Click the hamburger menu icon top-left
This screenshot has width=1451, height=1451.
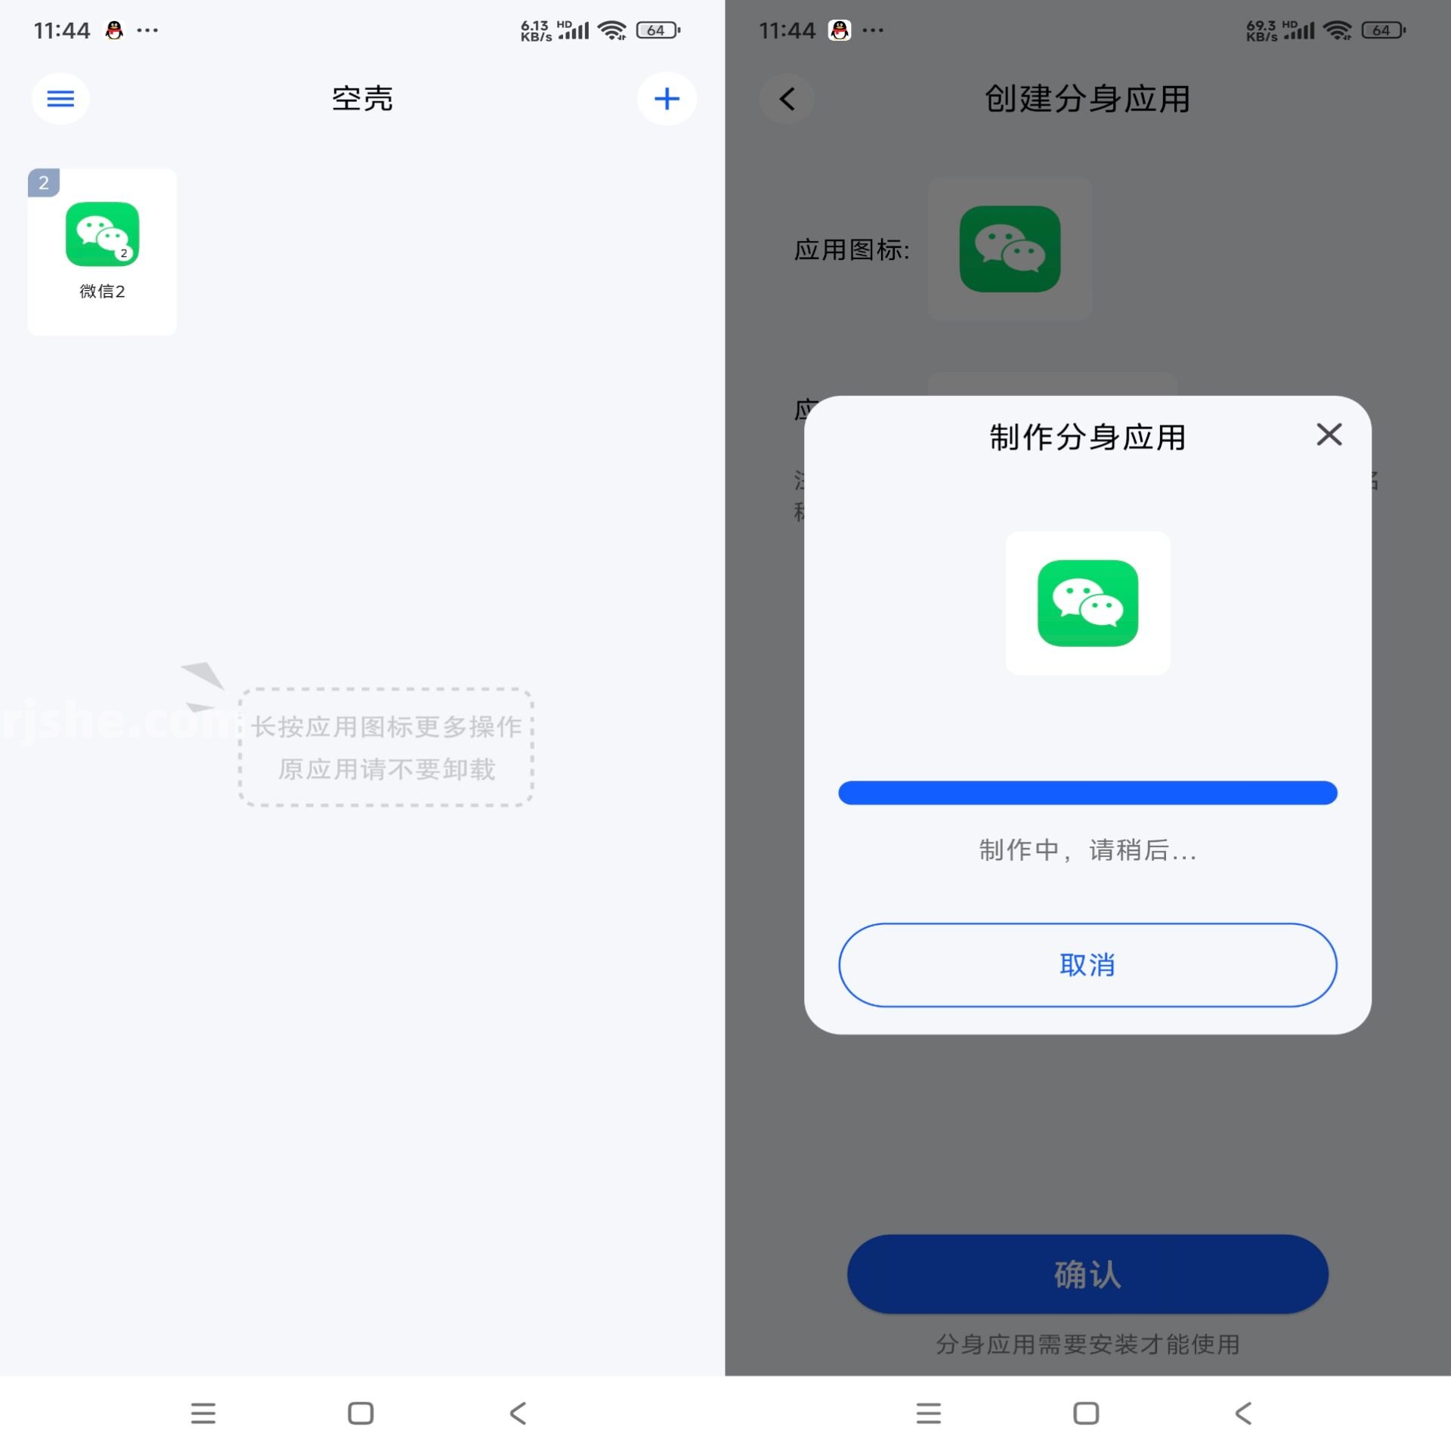[x=60, y=97]
